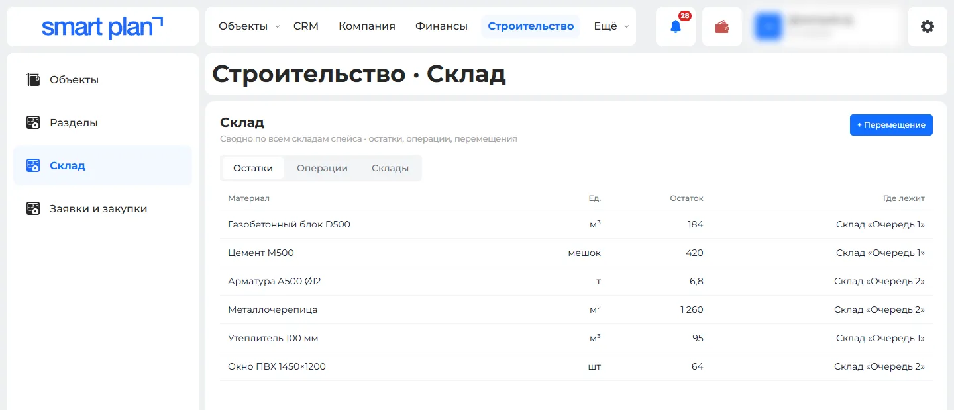
Task: Open the notifications bell icon
Action: [676, 26]
